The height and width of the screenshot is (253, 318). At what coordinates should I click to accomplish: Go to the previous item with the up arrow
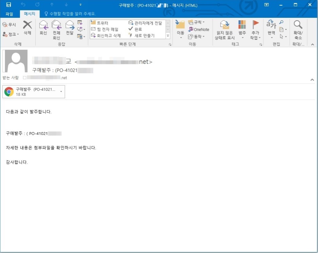52,5
